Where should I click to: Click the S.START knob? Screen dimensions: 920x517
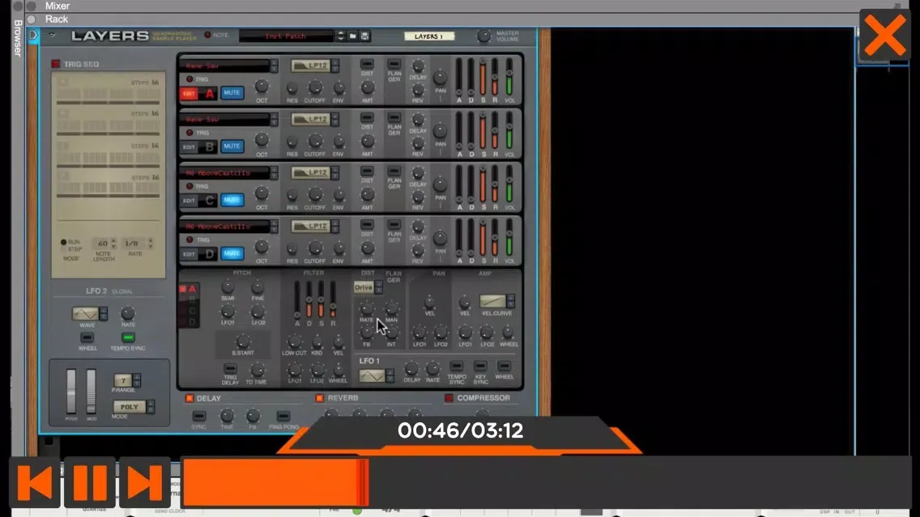coord(242,341)
